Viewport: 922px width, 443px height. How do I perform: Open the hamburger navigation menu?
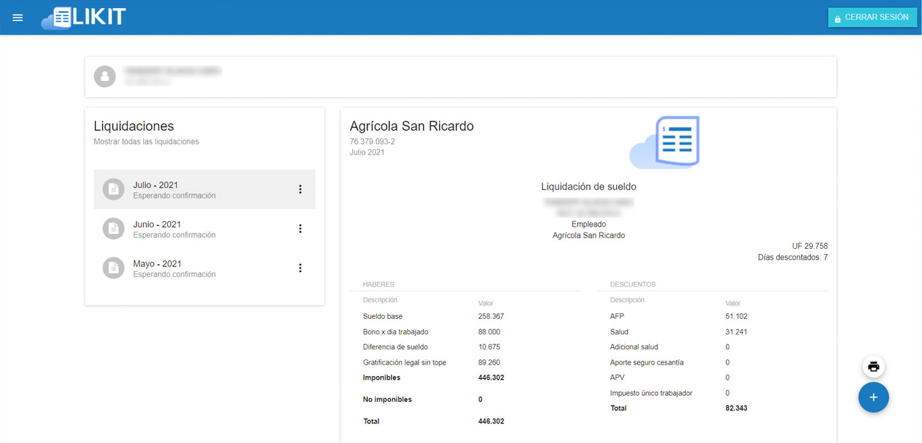pyautogui.click(x=18, y=18)
